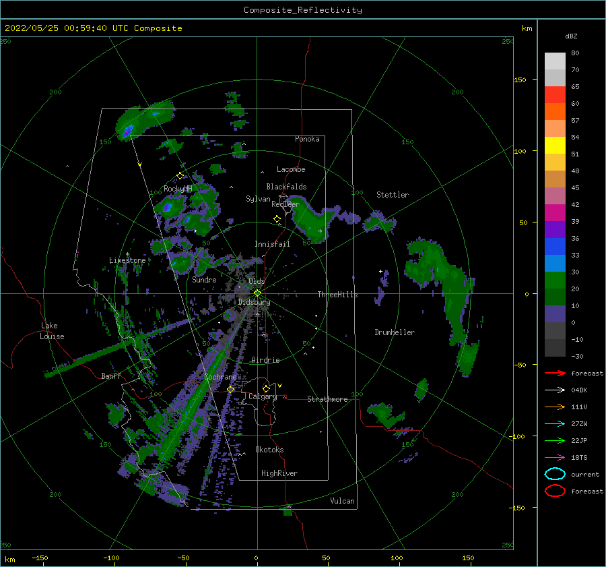Click the red forecast ellipse icon

[x=555, y=491]
